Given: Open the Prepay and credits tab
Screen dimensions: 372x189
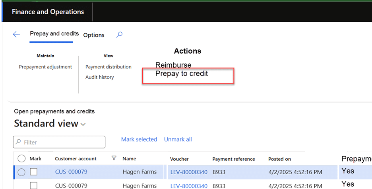Looking at the screenshot, I should 54,34.
